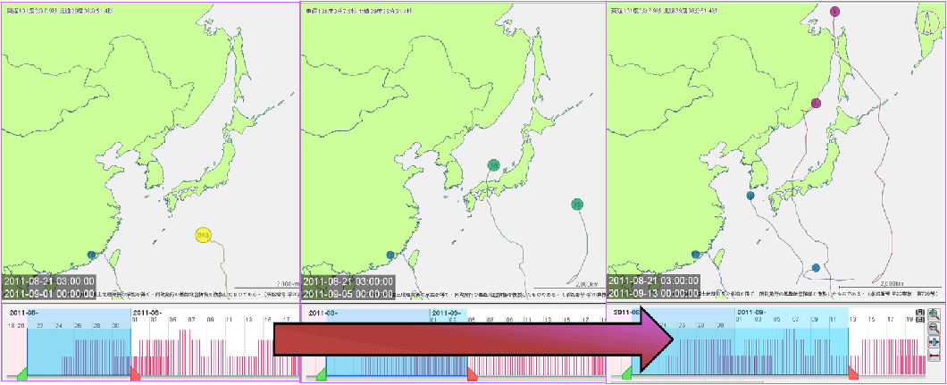Click the purple typhoon marker near Sakhalin top
The height and width of the screenshot is (385, 947).
(x=834, y=12)
